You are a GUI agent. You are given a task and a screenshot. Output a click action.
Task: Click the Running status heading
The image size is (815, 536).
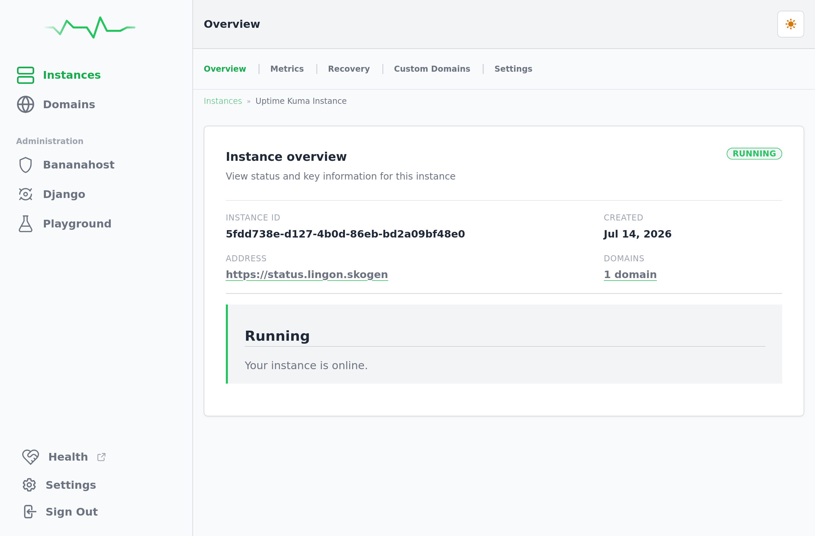[277, 336]
